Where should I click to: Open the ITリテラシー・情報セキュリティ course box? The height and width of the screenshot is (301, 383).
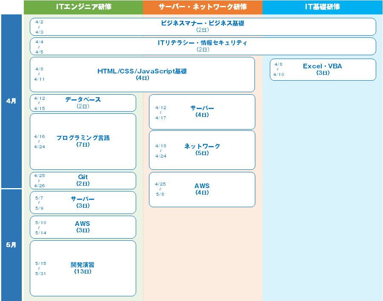point(203,46)
